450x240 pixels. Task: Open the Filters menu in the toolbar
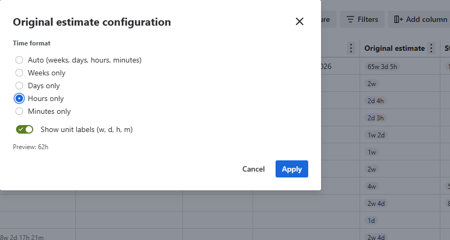(x=362, y=19)
